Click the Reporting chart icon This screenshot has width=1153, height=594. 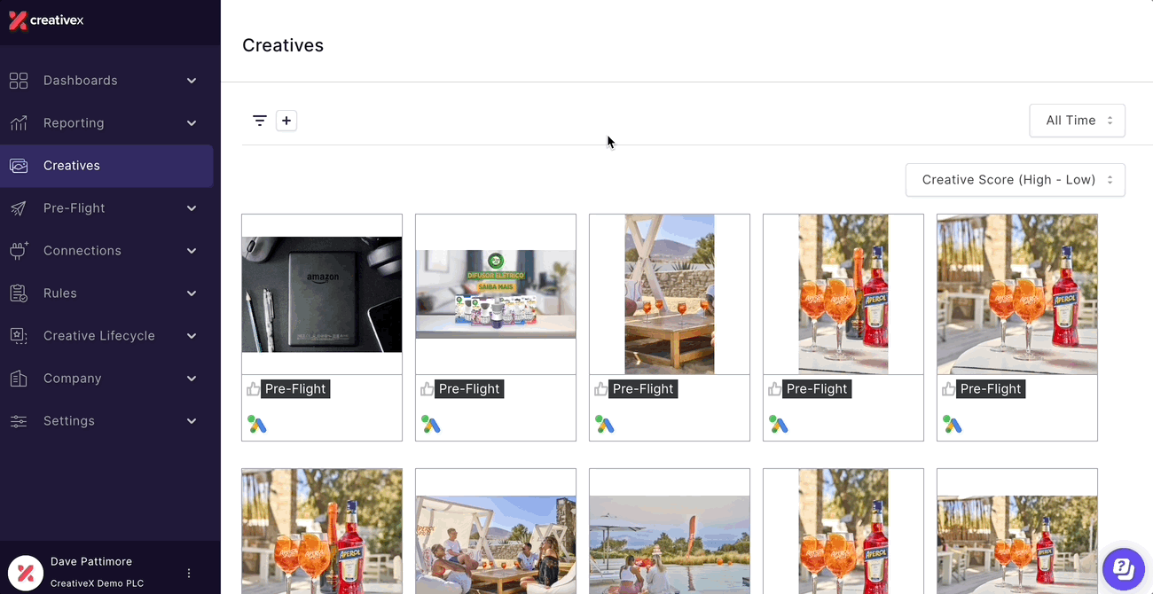point(19,123)
